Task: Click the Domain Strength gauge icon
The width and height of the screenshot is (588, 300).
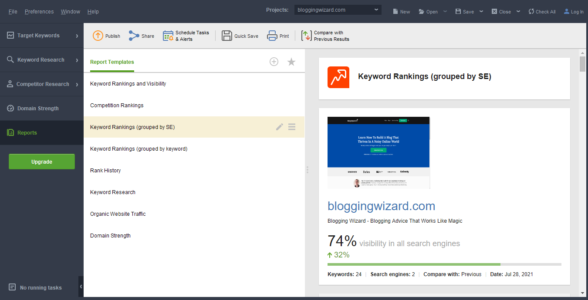Action: (x=10, y=109)
